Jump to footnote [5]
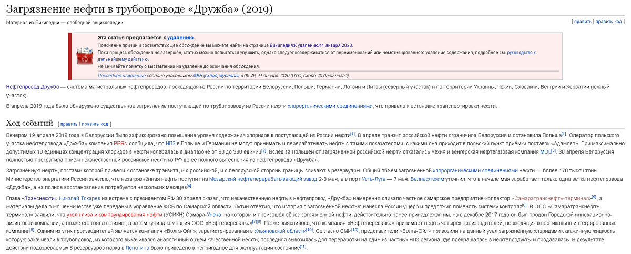The image size is (631, 254). pyautogui.click(x=594, y=196)
